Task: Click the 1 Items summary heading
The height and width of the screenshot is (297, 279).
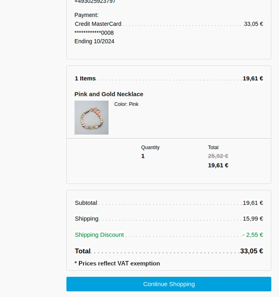Action: click(x=85, y=78)
